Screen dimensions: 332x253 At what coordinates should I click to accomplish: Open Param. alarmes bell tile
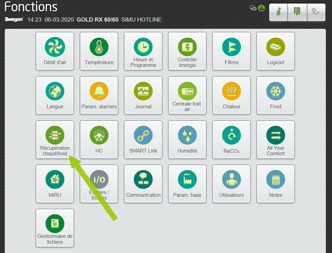(99, 95)
